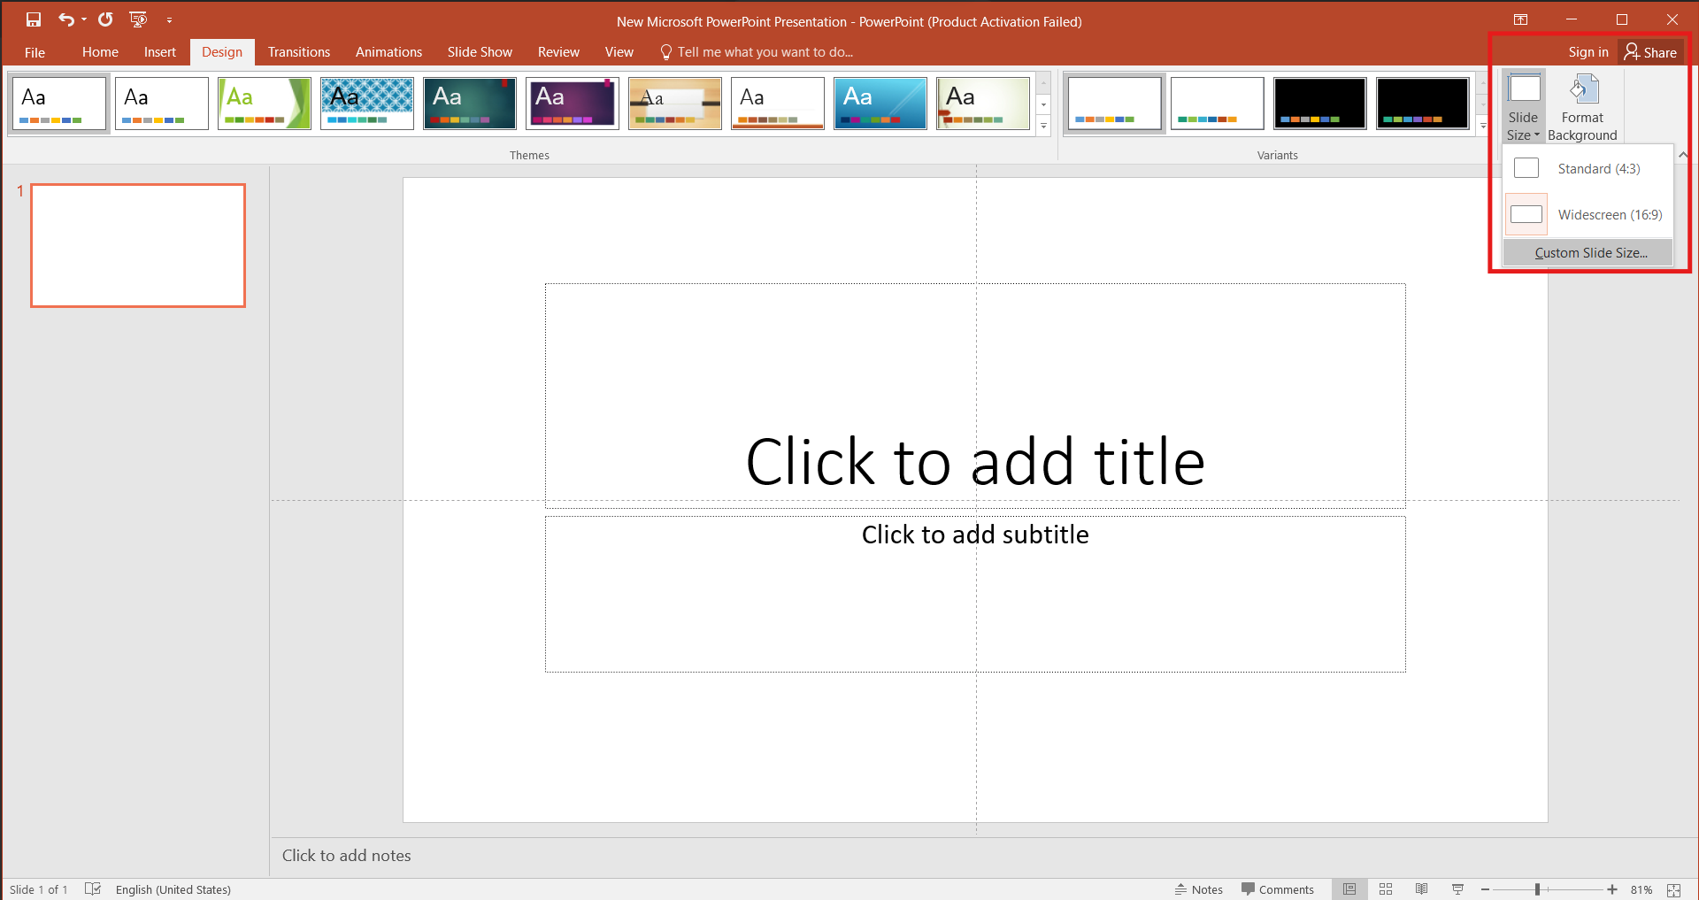Expand the Variants gallery More arrow

click(x=1483, y=126)
